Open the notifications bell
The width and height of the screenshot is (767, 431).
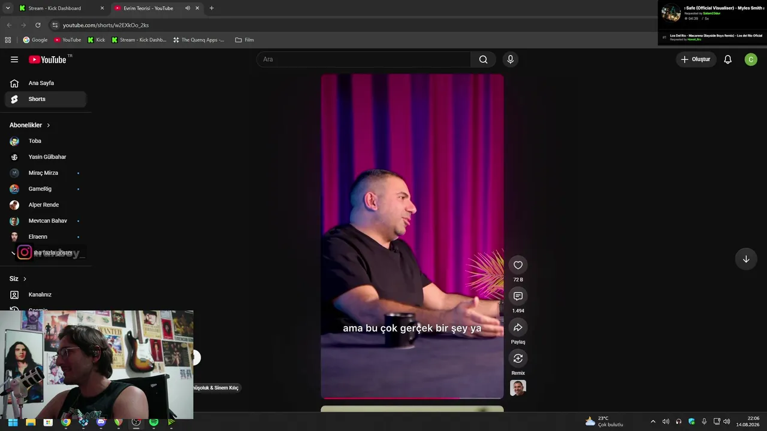coord(727,59)
